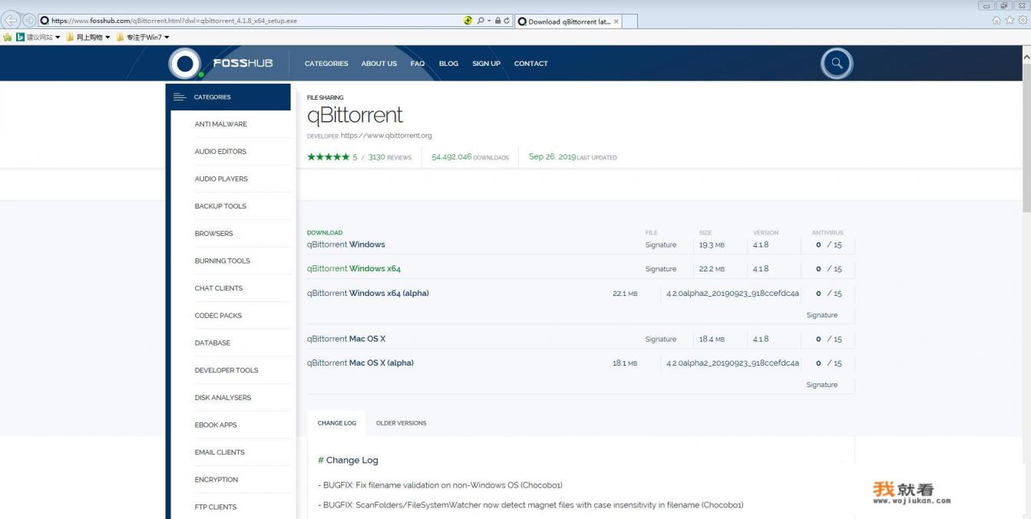
Task: Open the Blog menu item
Action: [x=448, y=64]
